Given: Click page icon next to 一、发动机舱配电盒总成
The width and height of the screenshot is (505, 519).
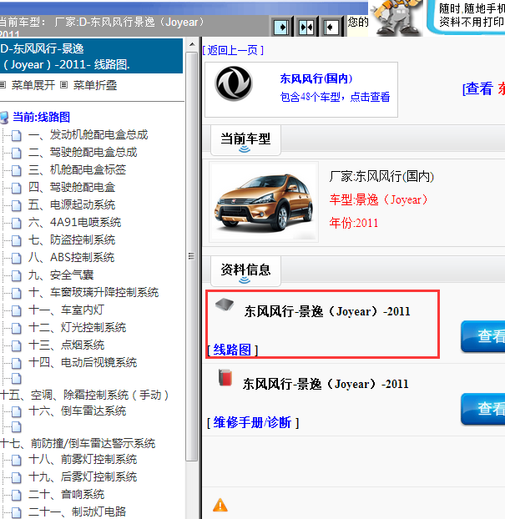Looking at the screenshot, I should (x=16, y=135).
